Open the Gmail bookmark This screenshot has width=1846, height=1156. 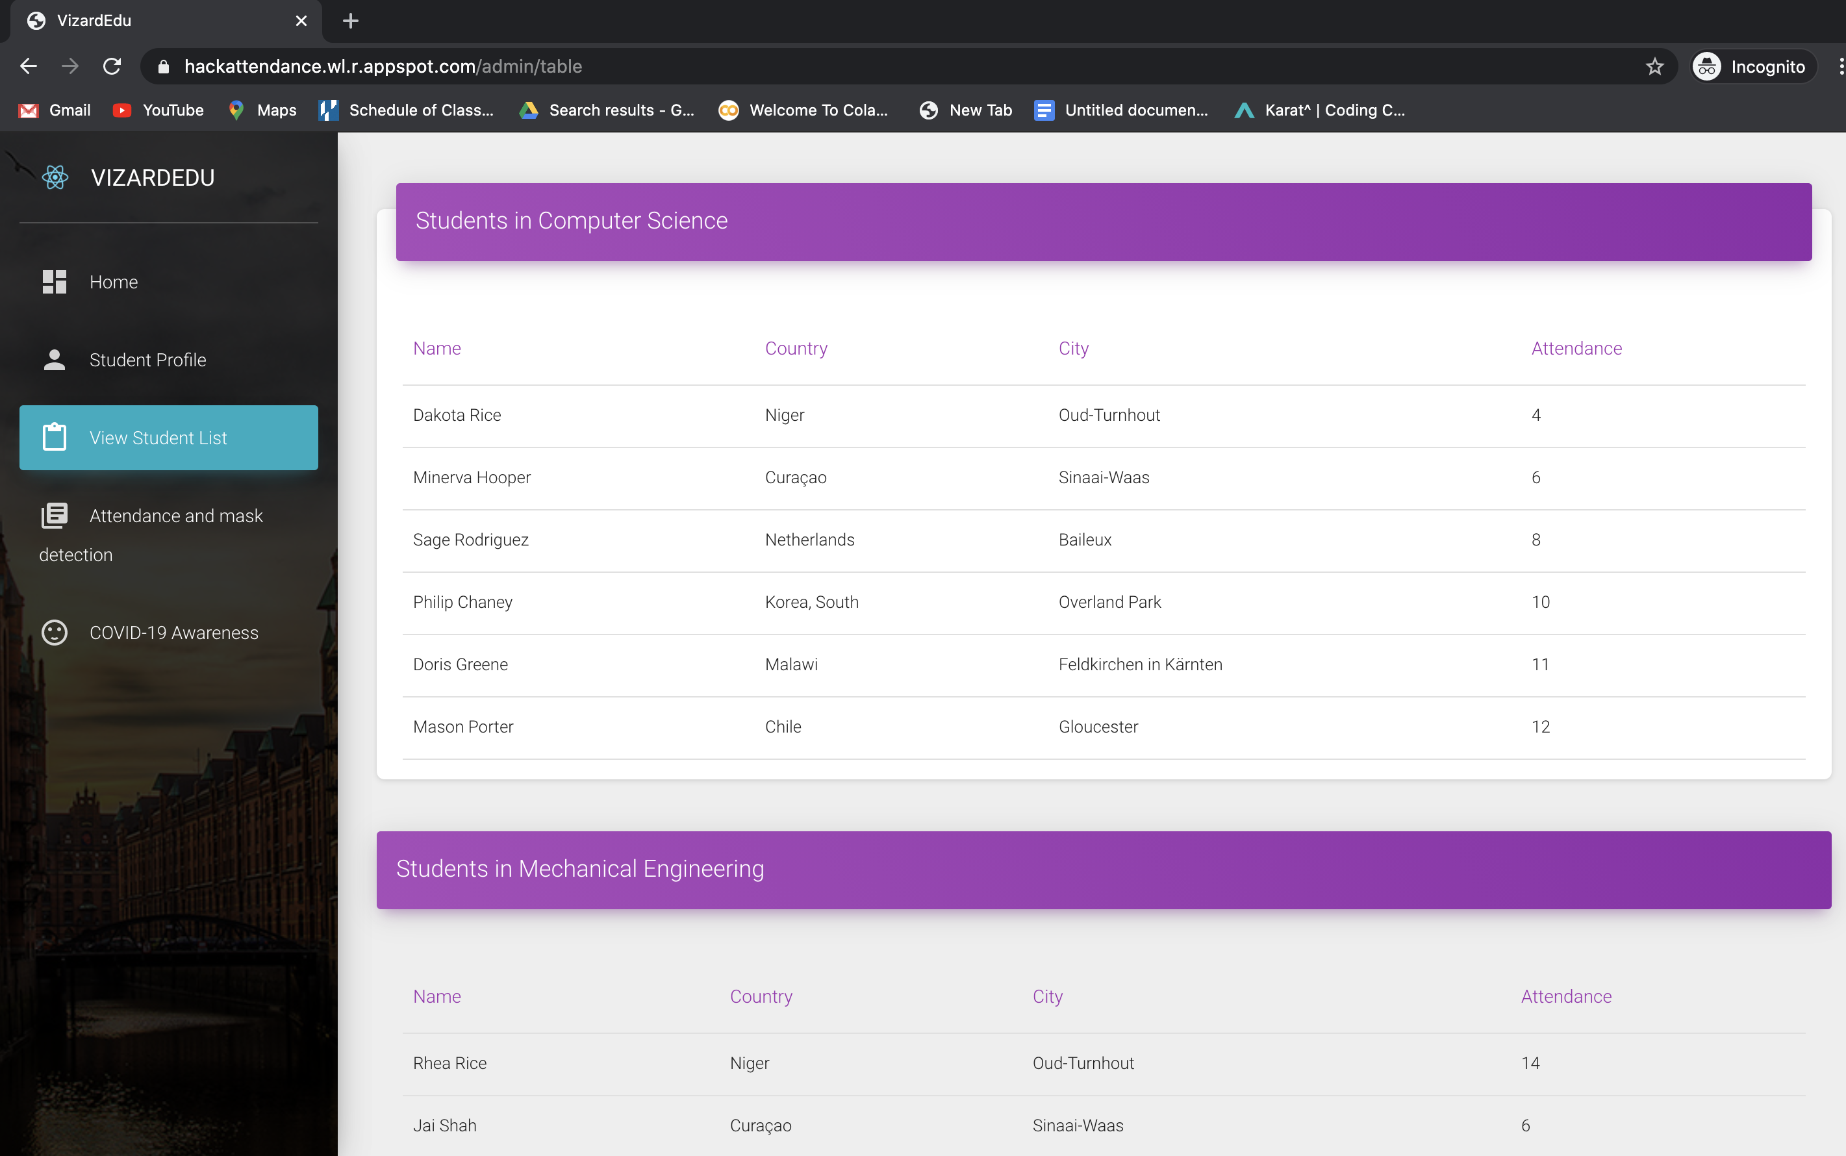(x=55, y=110)
